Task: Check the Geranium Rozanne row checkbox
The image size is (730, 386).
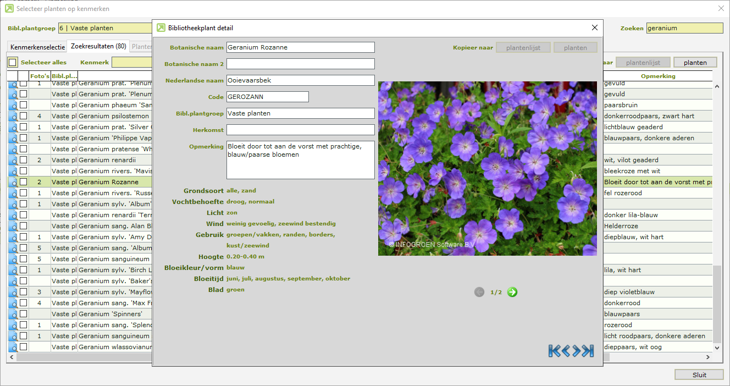Action: click(x=23, y=182)
